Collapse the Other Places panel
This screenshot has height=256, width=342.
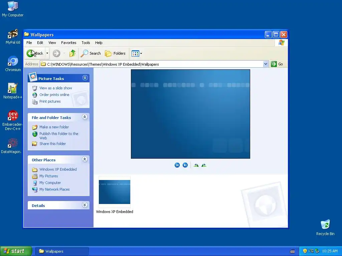[85, 159]
